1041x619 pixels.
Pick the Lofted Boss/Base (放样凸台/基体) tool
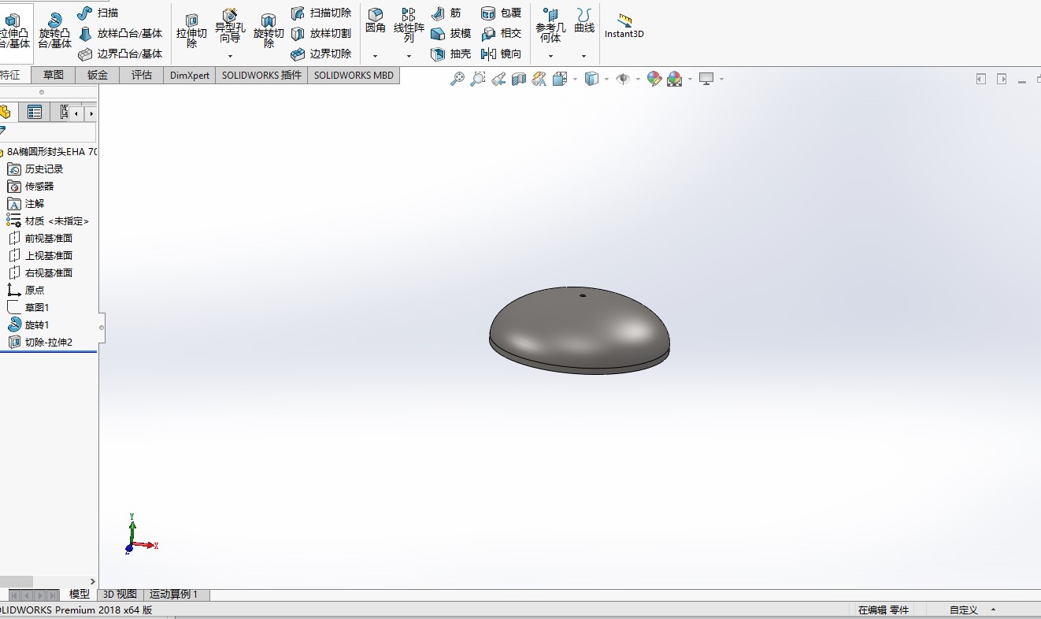(120, 33)
